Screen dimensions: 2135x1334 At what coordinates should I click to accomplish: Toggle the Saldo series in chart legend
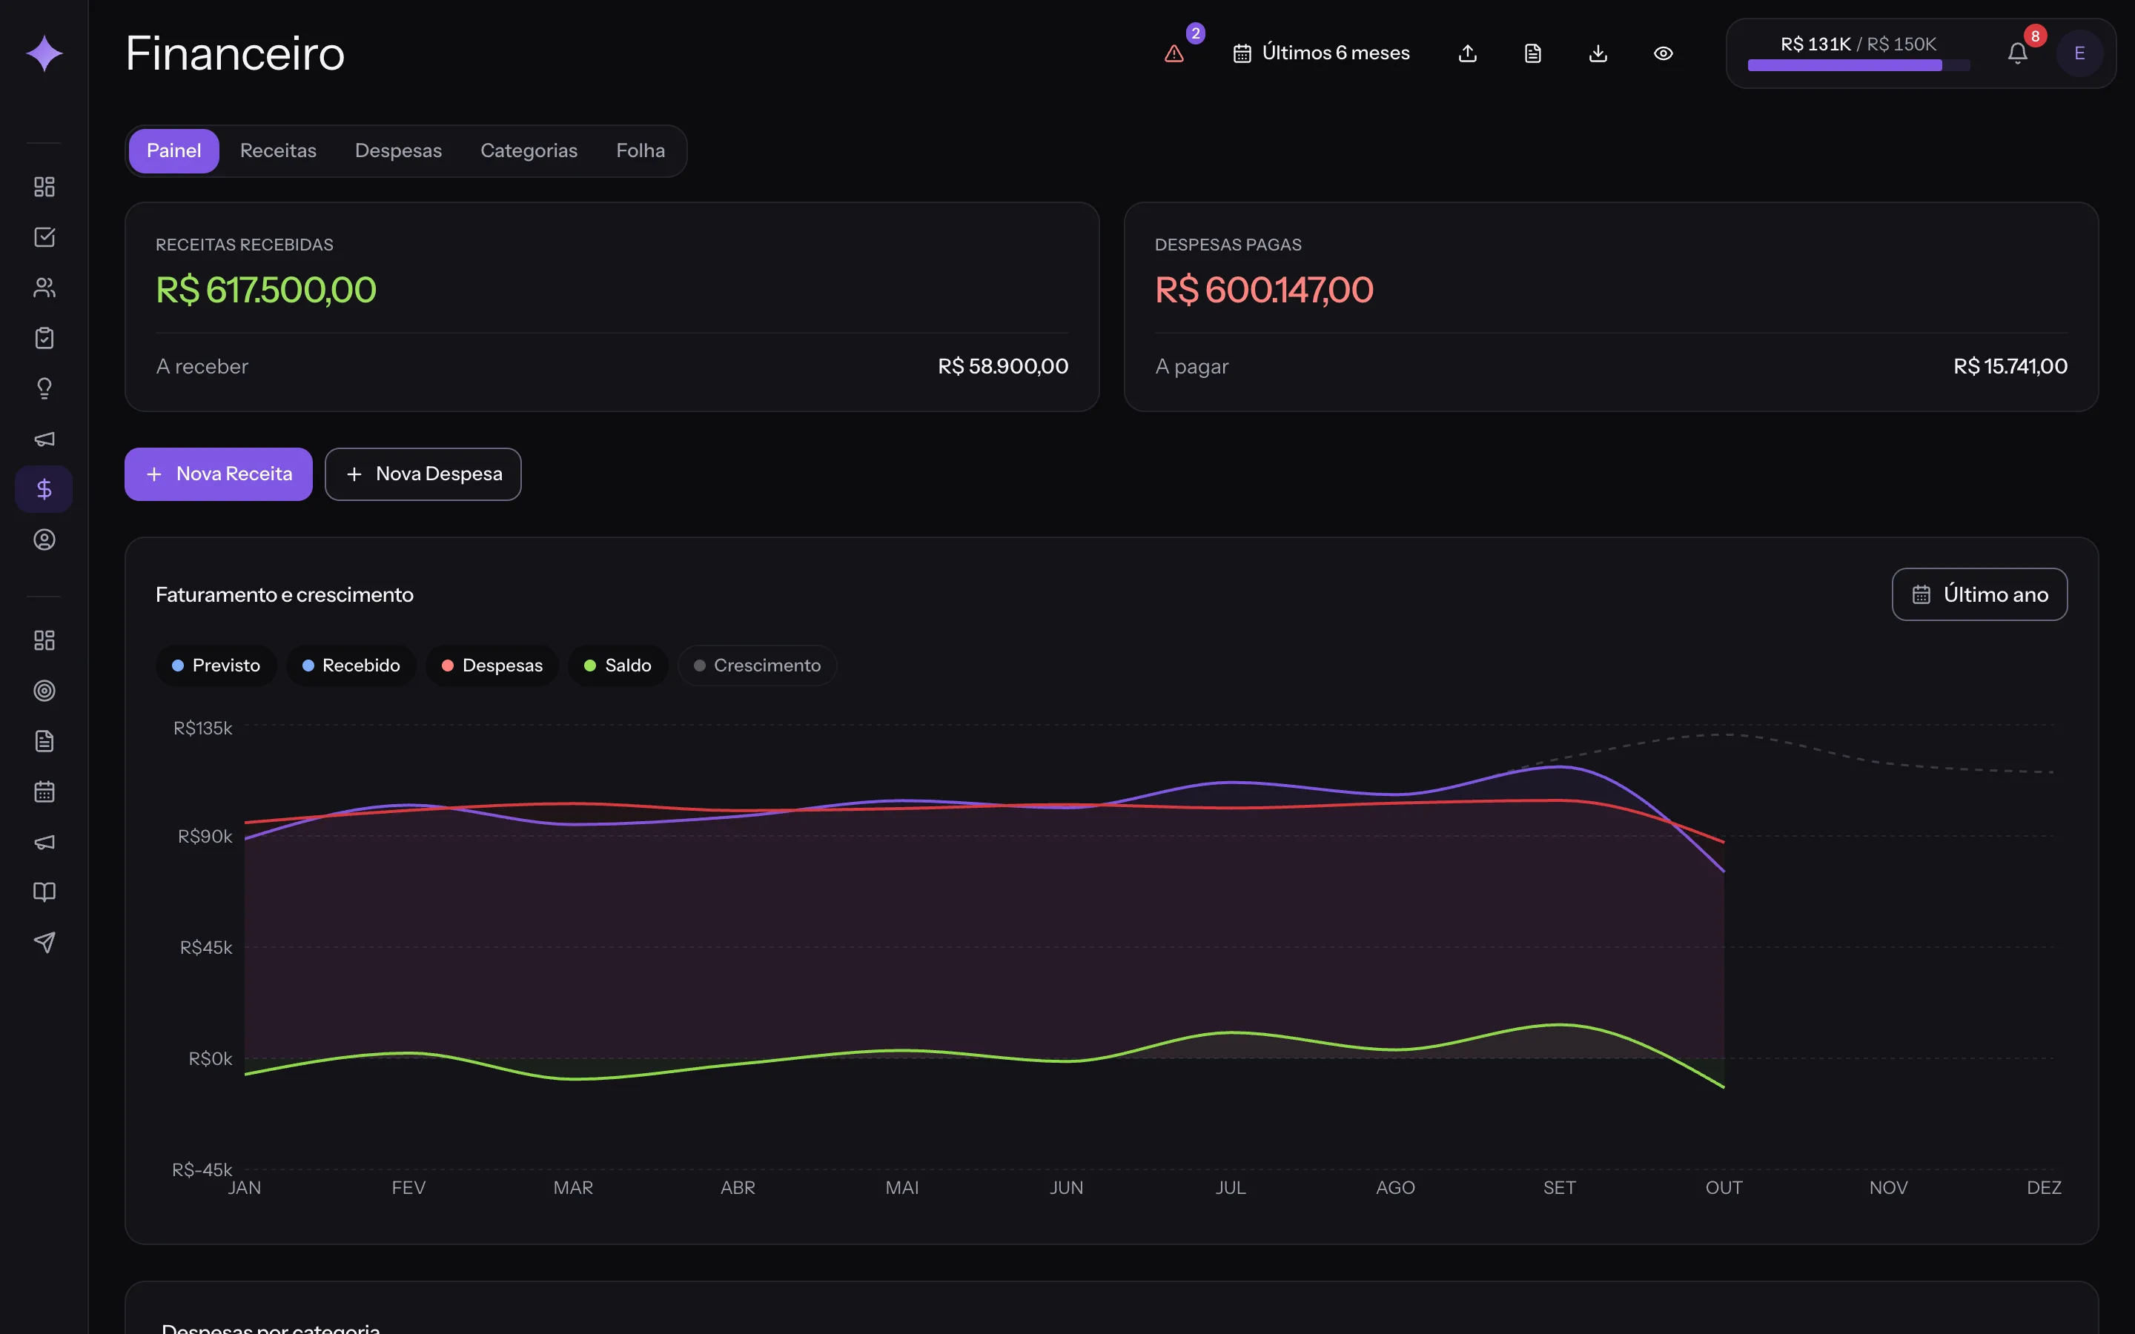(x=618, y=666)
